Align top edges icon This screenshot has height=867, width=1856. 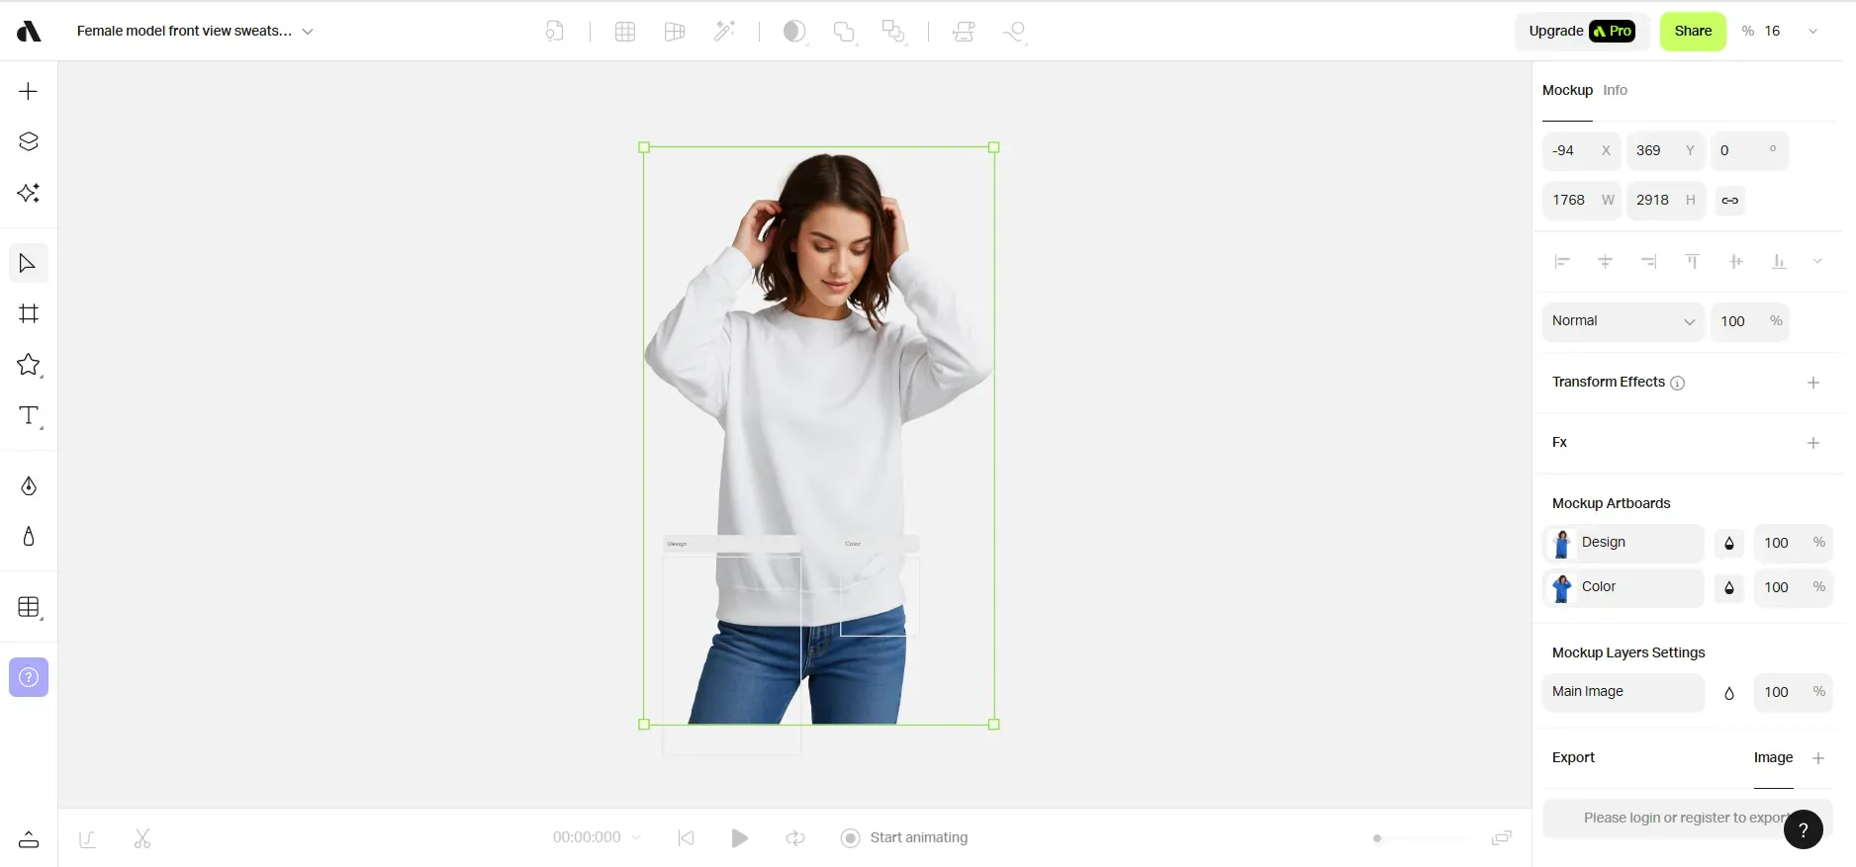[1692, 262]
